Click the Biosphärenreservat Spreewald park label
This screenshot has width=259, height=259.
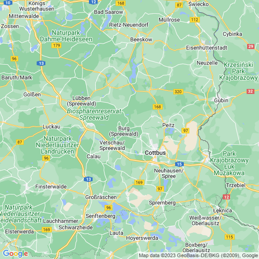tap(94, 114)
